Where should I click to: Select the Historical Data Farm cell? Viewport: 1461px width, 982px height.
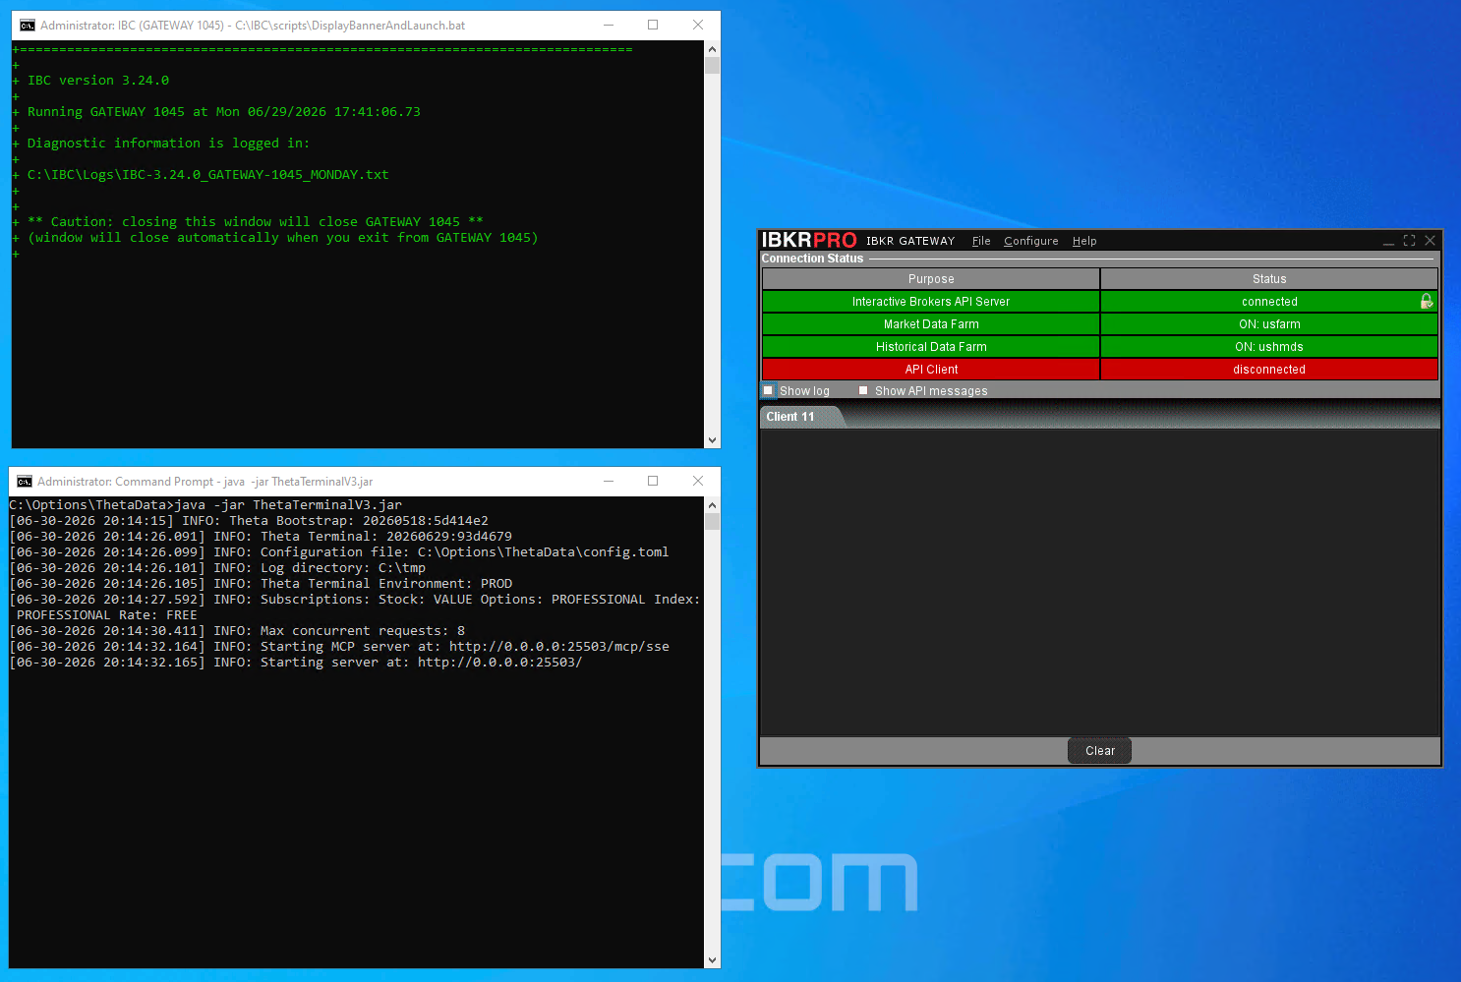click(x=931, y=347)
